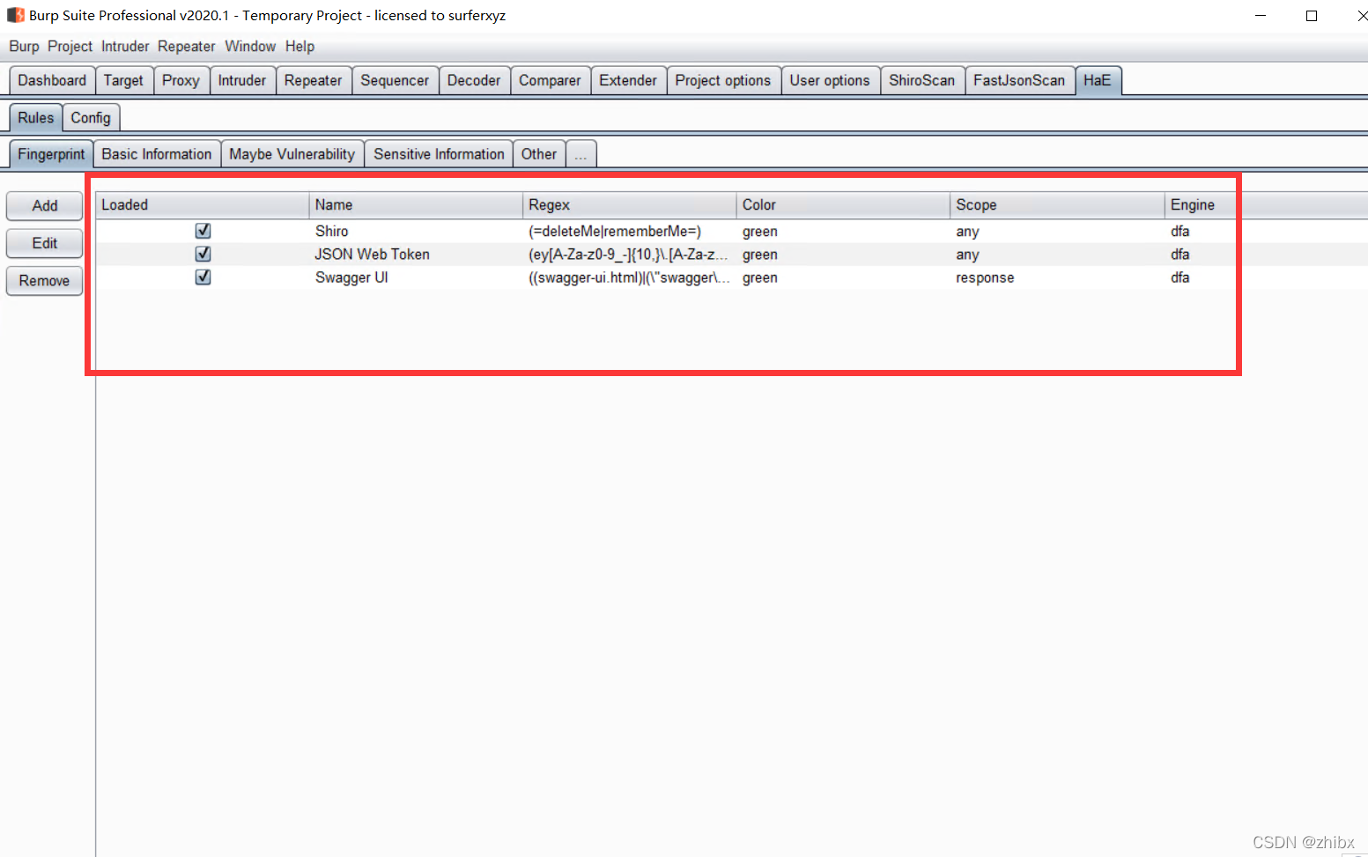Screen dimensions: 1368x857
Task: Open the Repeater menu in menu bar
Action: tap(187, 47)
